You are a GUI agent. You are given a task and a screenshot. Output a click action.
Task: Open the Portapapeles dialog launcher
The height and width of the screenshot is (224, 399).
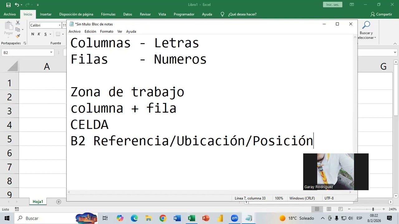point(25,43)
